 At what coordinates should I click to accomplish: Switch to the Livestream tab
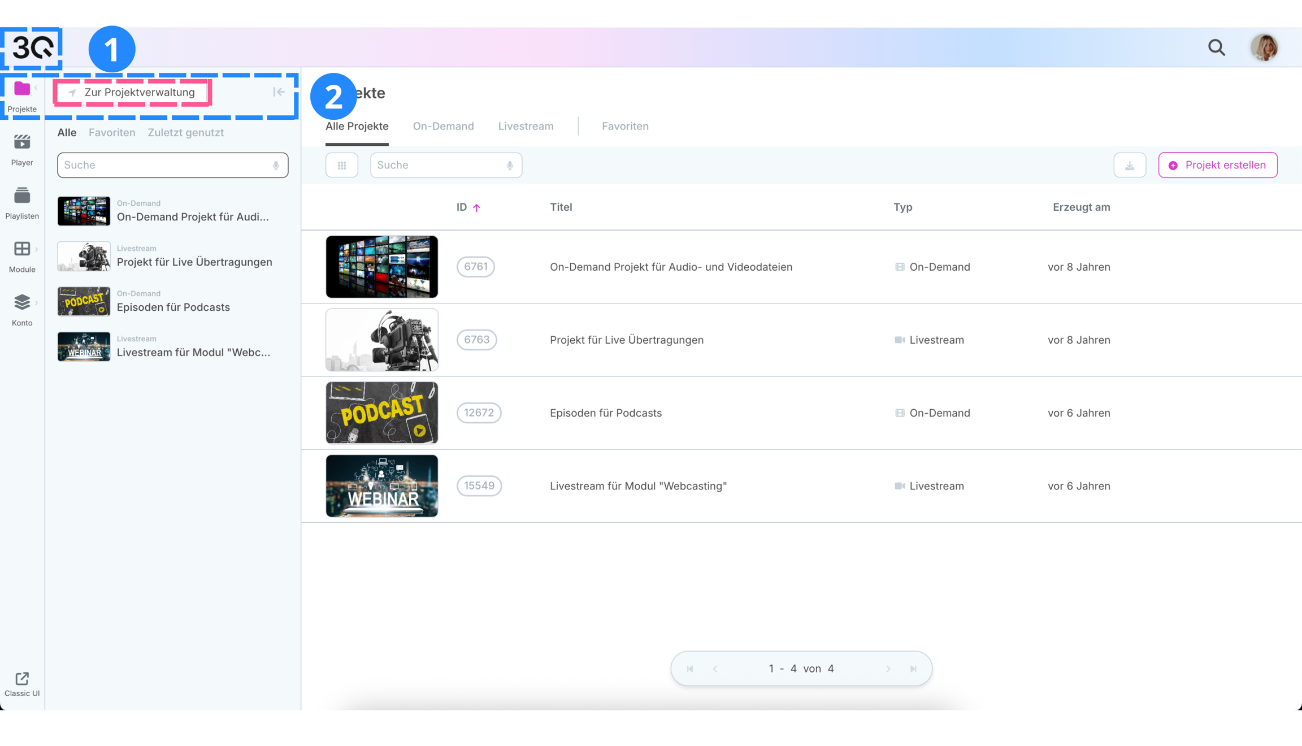pos(526,126)
